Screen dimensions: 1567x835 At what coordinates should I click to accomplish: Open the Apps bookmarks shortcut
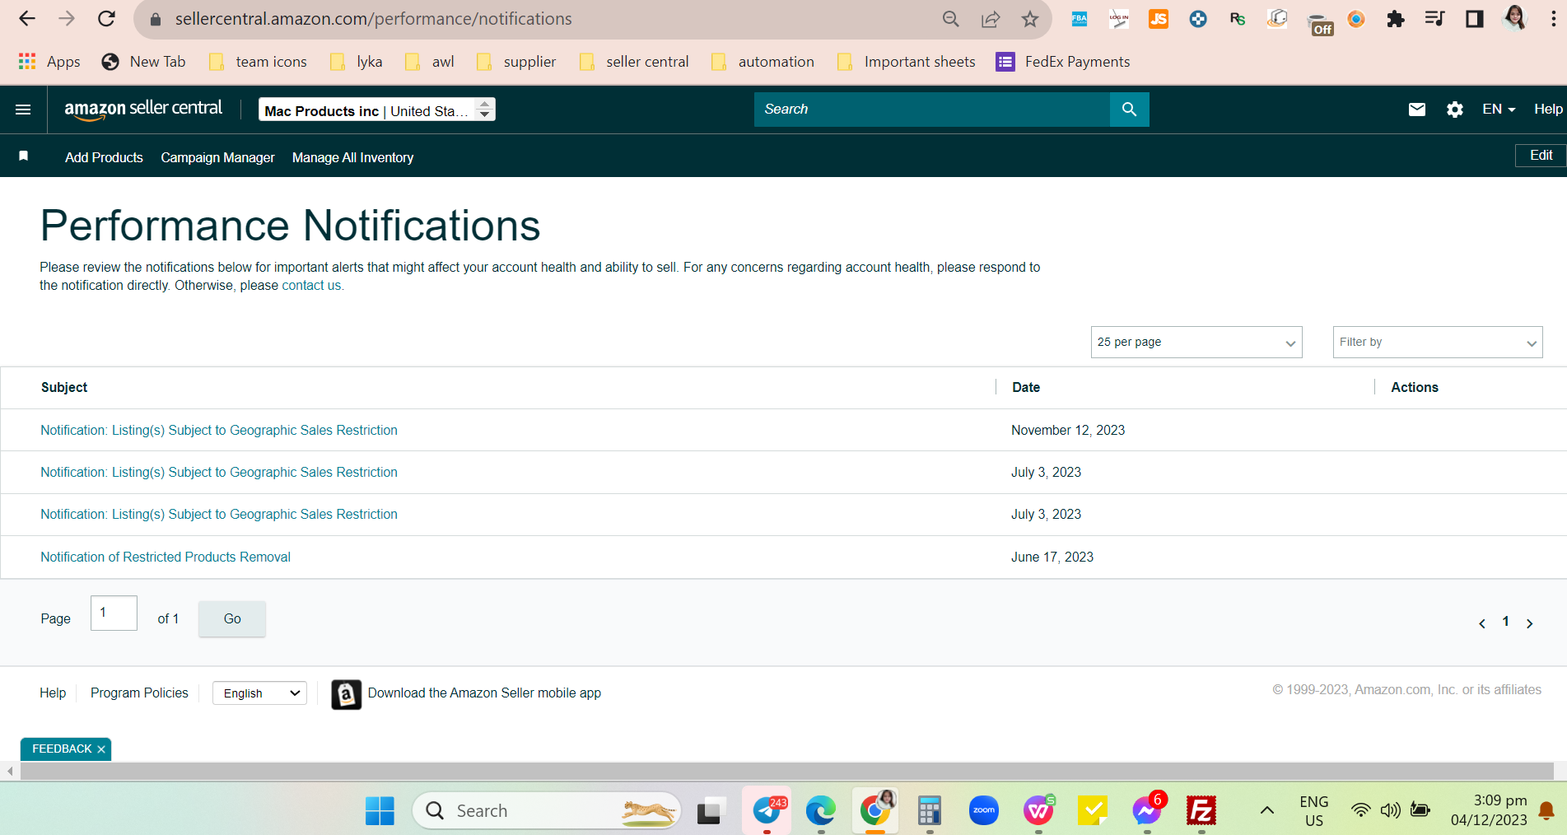click(x=49, y=62)
